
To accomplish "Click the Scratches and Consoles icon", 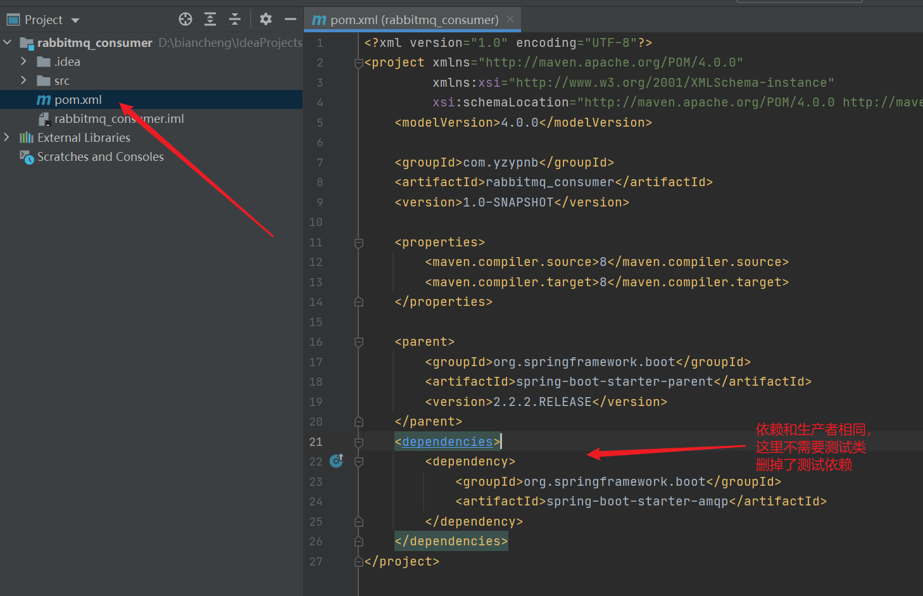I will click(27, 157).
